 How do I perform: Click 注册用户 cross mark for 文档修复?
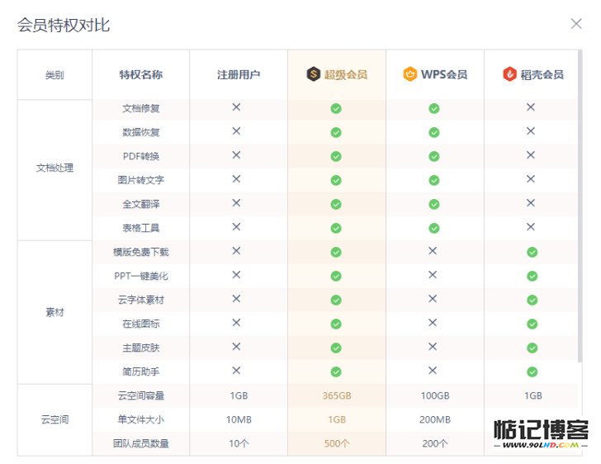236,107
